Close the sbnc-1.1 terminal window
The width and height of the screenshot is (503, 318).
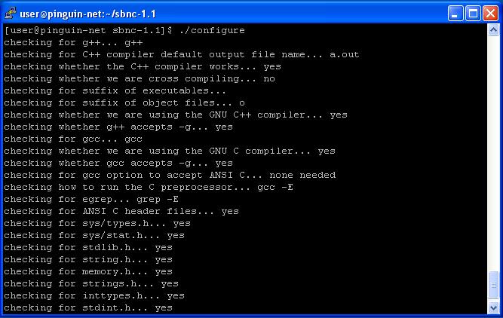pyautogui.click(x=490, y=14)
